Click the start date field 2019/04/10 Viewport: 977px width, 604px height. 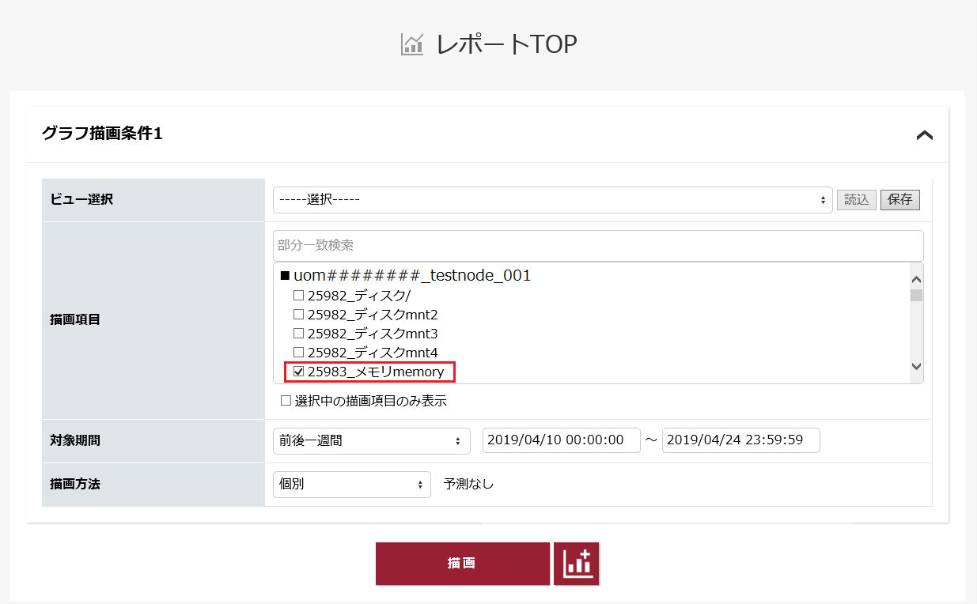click(561, 440)
